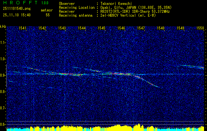Click the Receiving antenna label

76,15
